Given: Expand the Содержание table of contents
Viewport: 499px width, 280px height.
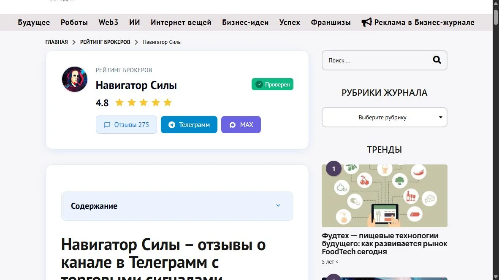Looking at the screenshot, I should (177, 206).
